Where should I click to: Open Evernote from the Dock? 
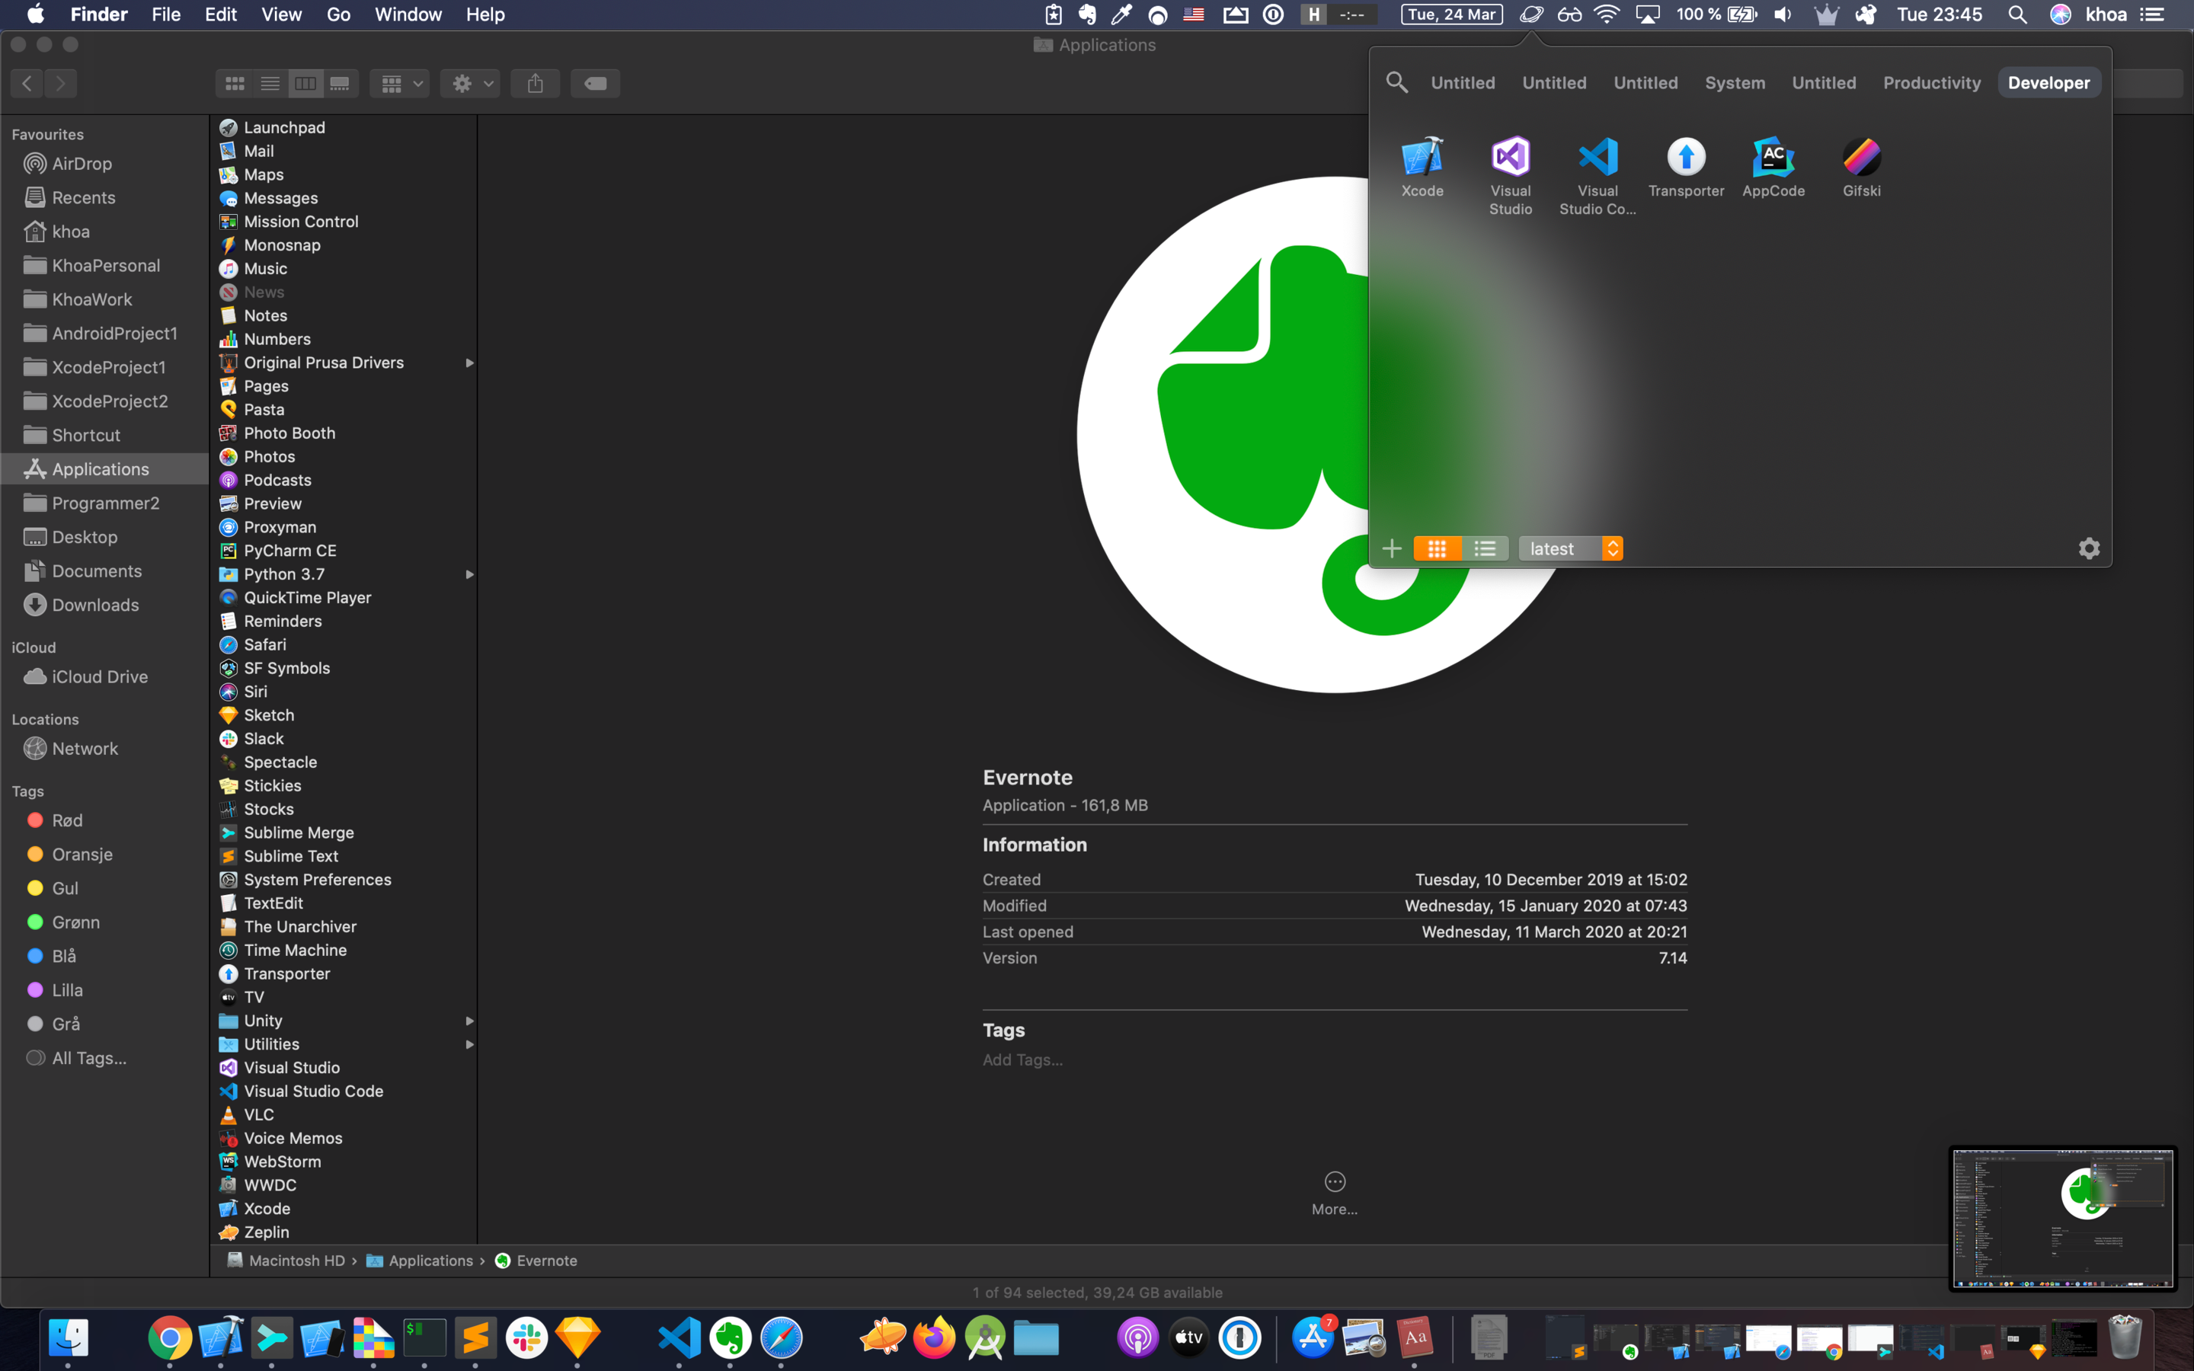(x=730, y=1337)
